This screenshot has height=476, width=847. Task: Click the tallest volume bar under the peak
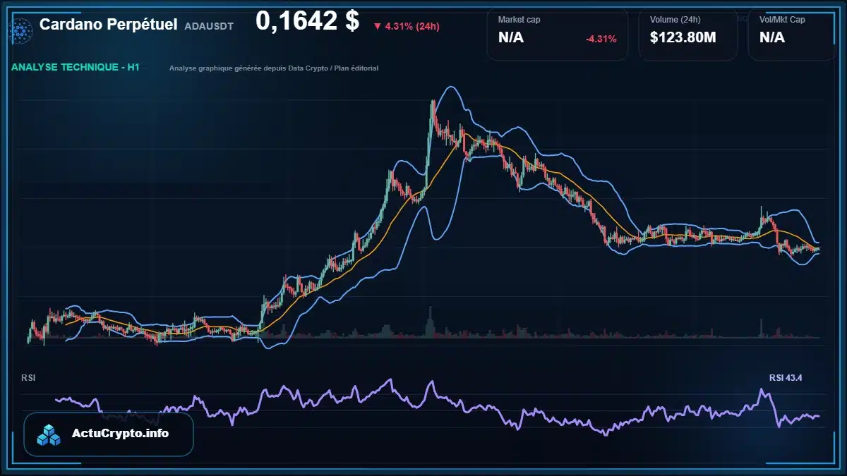click(430, 323)
